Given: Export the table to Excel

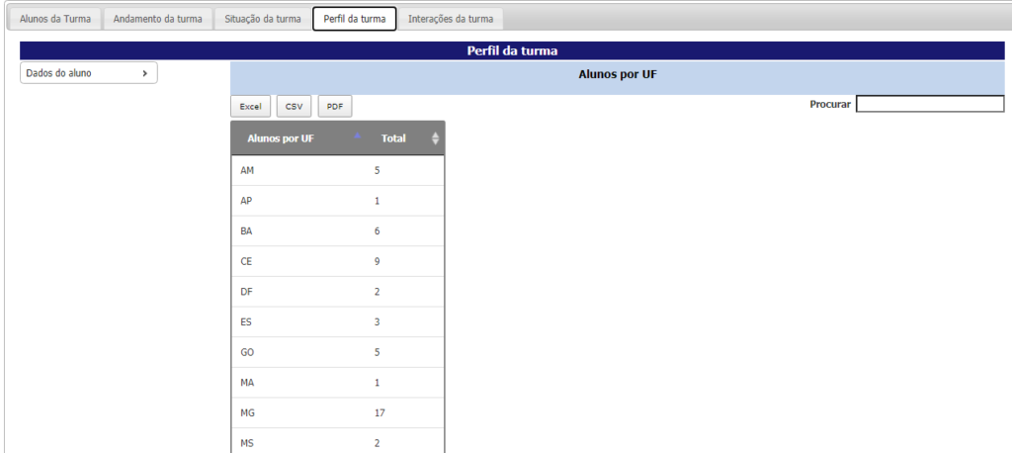Looking at the screenshot, I should coord(251,107).
